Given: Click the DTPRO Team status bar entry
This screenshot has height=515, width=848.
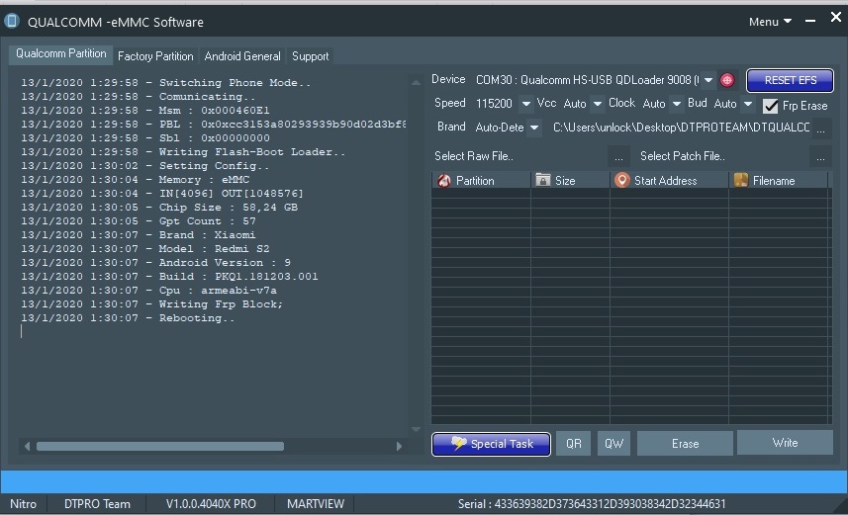Looking at the screenshot, I should click(x=97, y=504).
